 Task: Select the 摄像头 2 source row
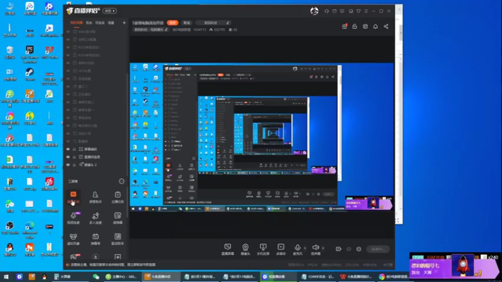[96, 165]
